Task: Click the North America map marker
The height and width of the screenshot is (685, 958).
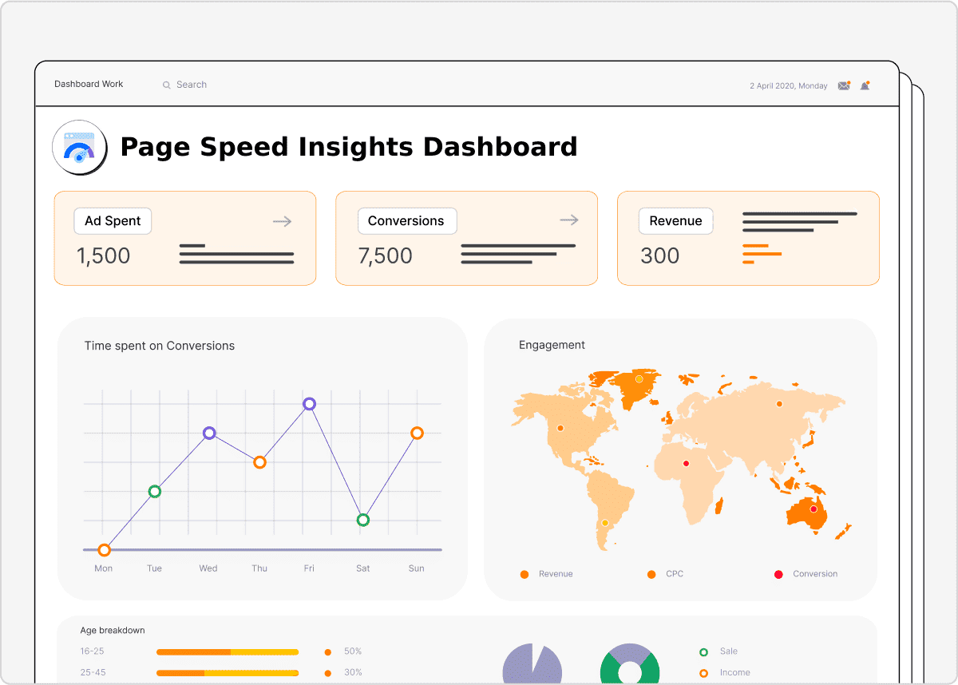Action: coord(560,426)
